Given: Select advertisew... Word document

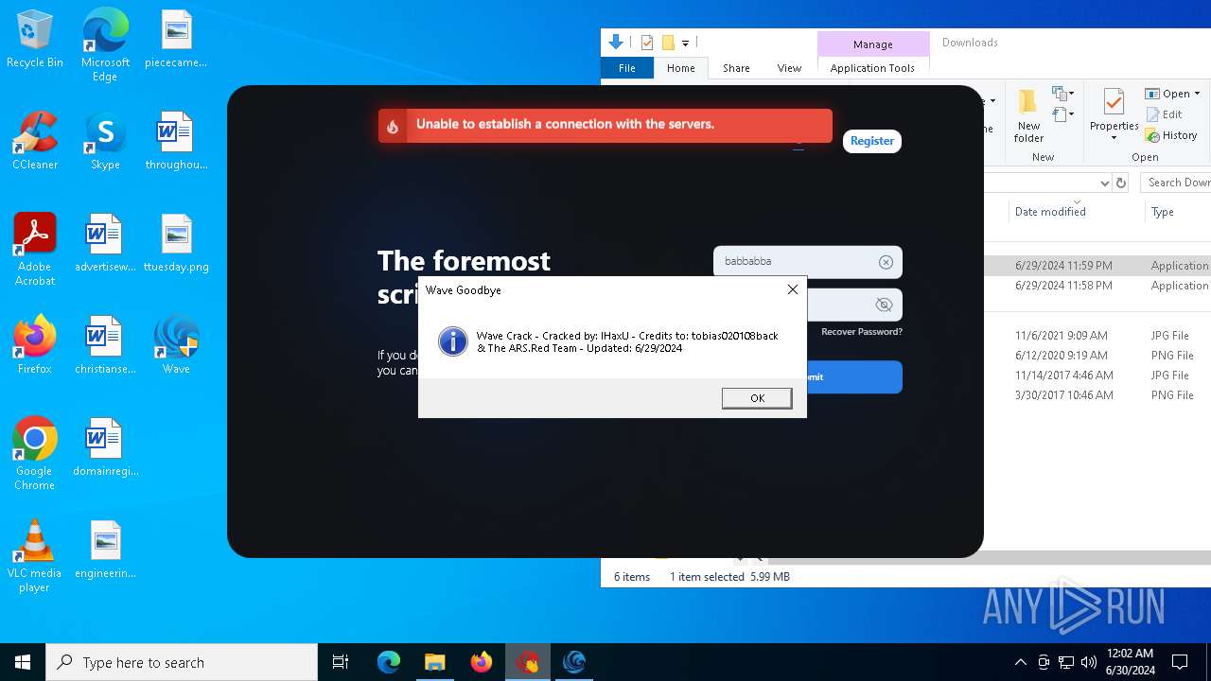Looking at the screenshot, I should click(x=105, y=243).
